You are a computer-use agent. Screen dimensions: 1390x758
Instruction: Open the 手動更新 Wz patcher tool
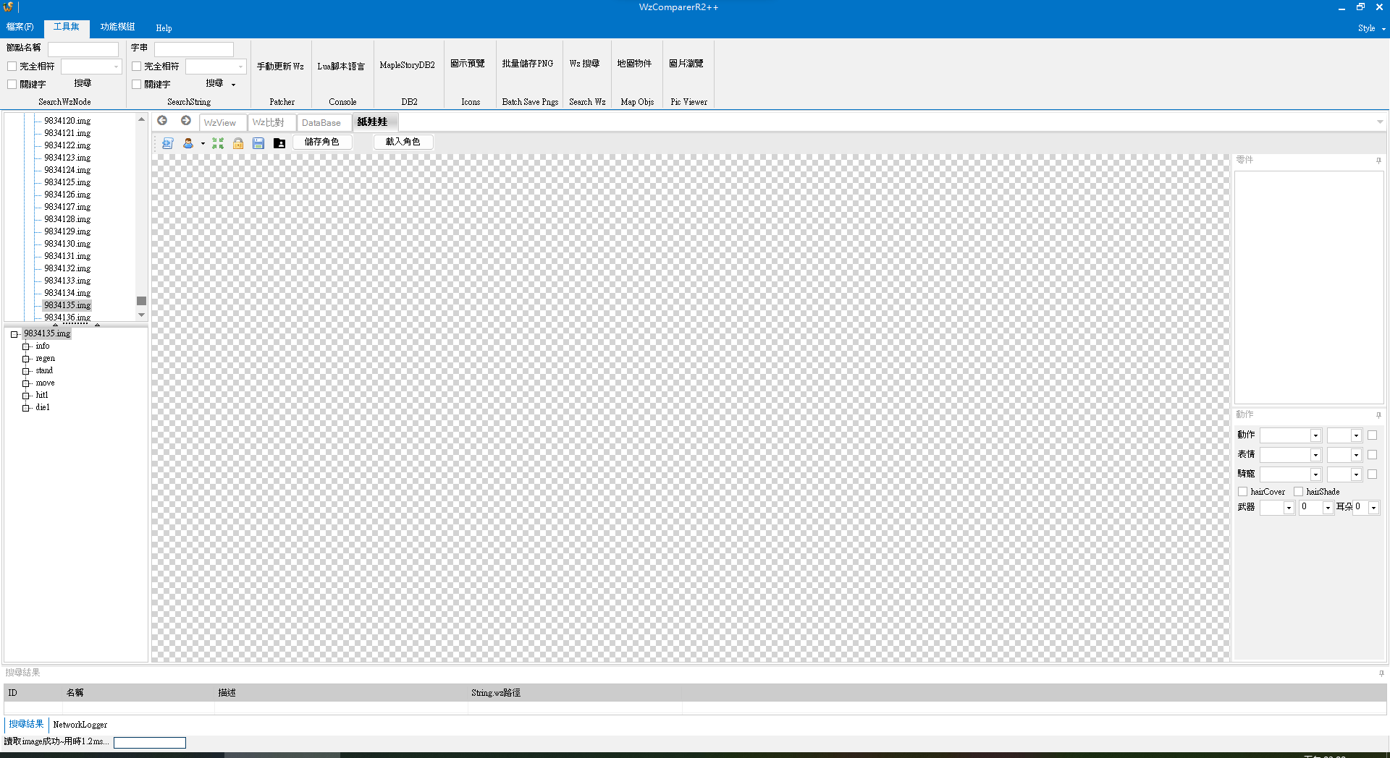[280, 66]
